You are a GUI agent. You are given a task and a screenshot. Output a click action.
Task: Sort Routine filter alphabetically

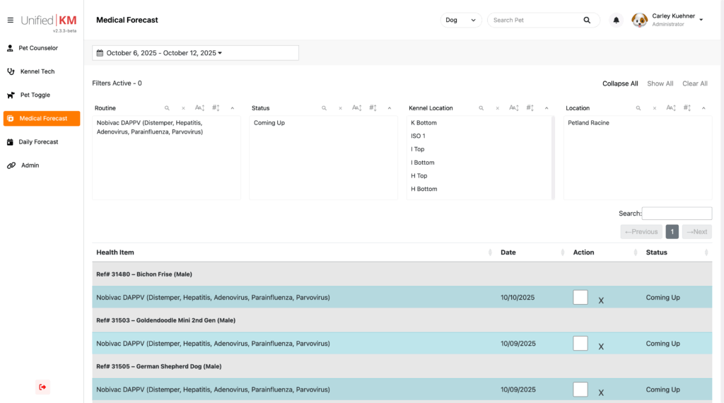[x=199, y=108]
